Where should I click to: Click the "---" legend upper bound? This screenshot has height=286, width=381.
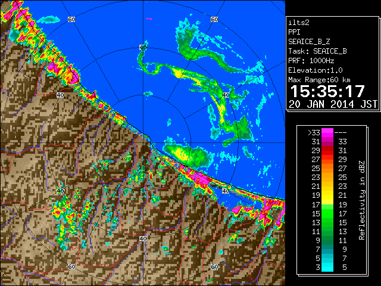pos(341,132)
